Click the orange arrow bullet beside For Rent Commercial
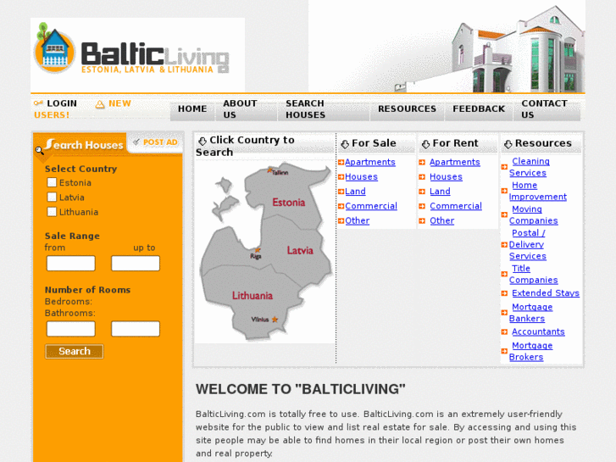The image size is (616, 462). pos(422,206)
